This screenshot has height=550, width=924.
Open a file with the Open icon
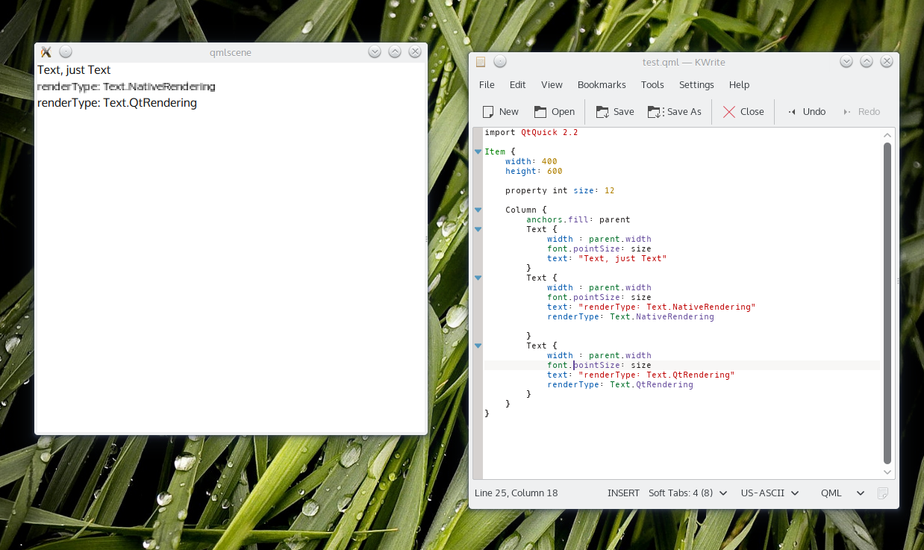click(541, 112)
